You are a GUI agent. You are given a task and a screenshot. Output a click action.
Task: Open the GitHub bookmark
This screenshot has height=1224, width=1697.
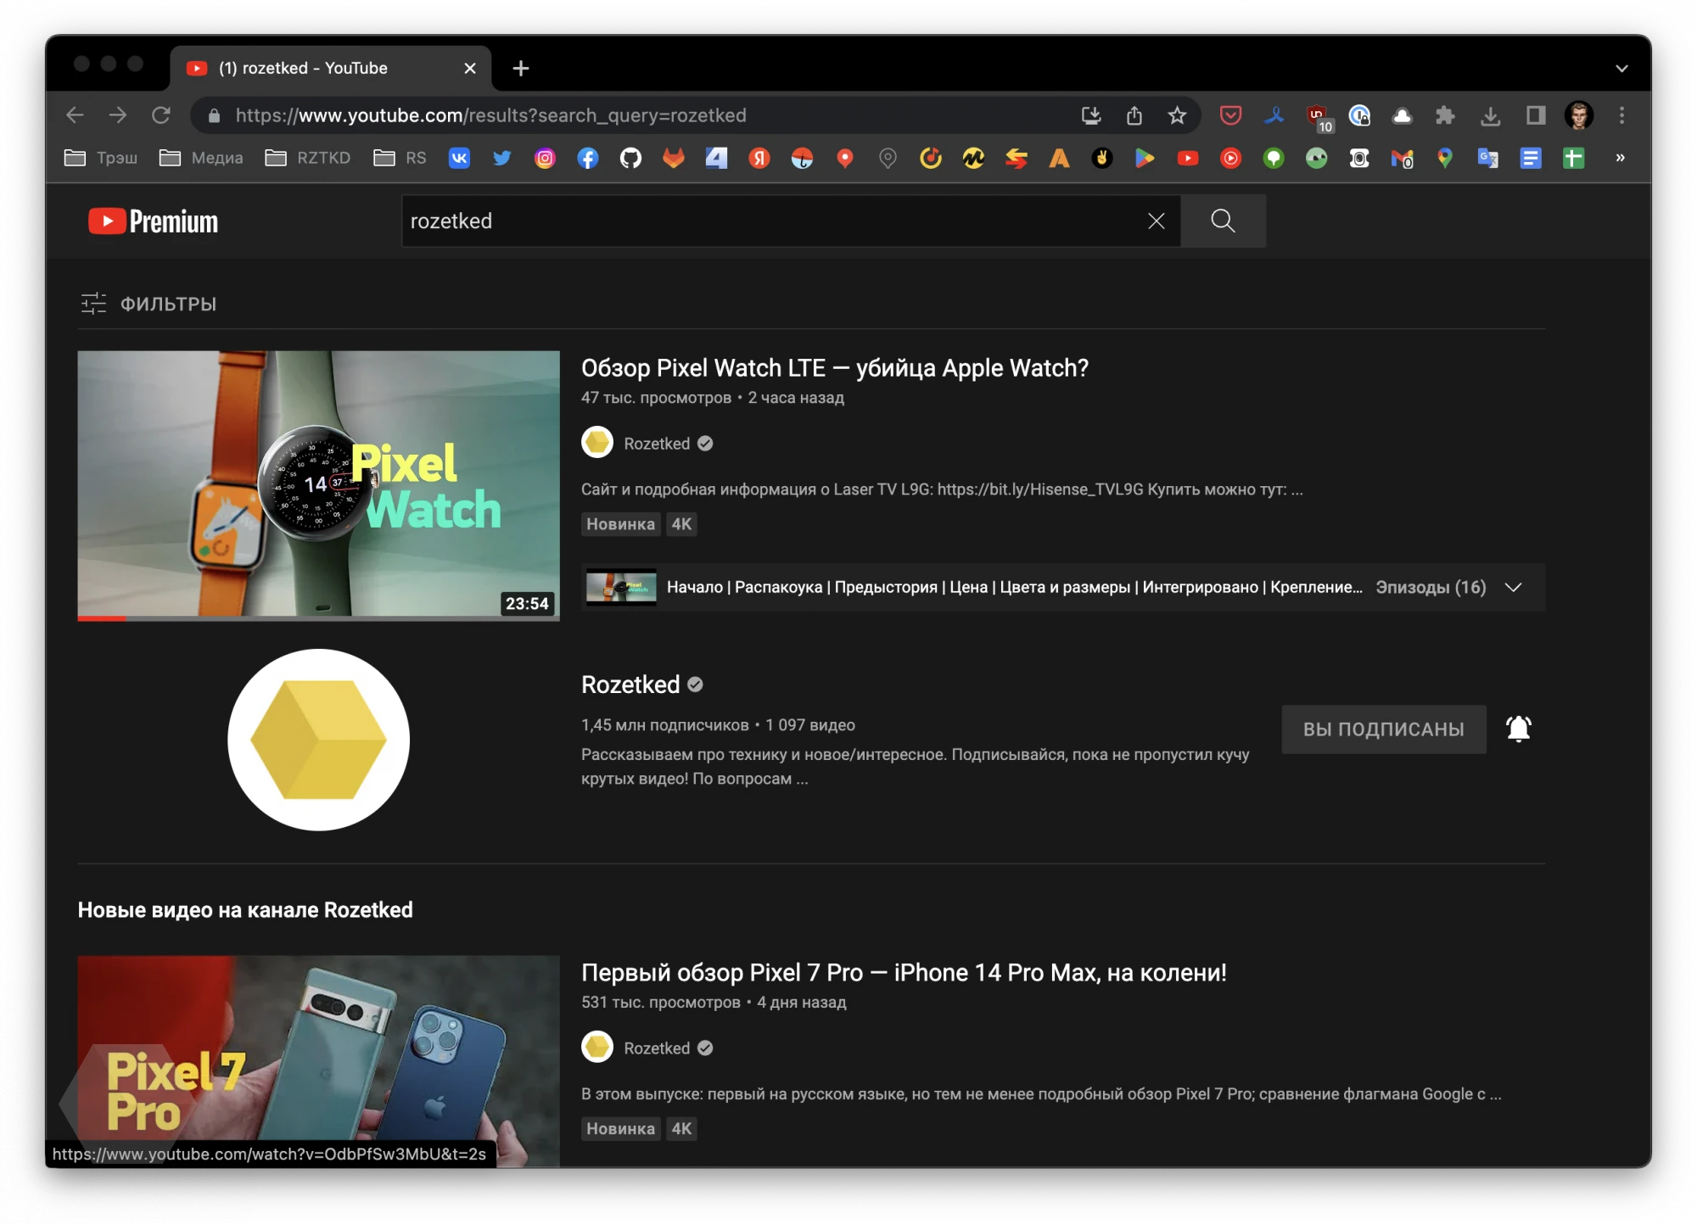point(630,158)
